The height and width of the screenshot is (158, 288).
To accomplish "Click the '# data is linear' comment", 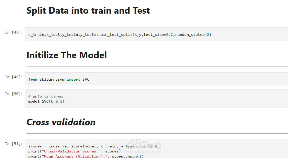I will pyautogui.click(x=46, y=96).
